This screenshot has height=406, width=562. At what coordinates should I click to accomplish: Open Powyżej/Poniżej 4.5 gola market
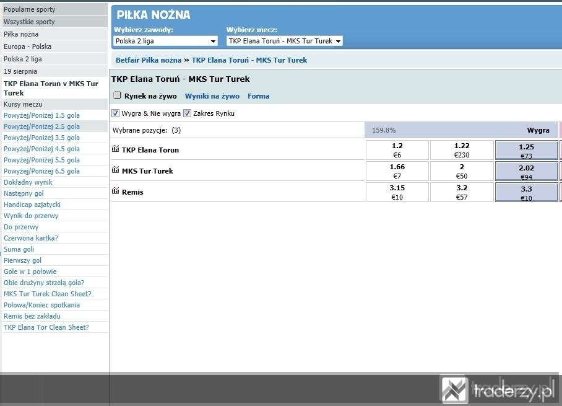coord(41,149)
